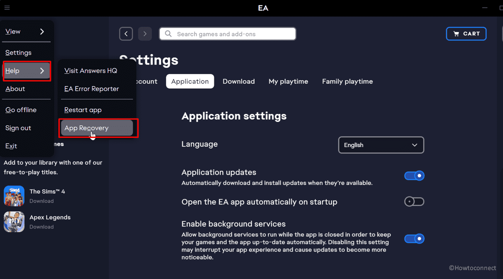This screenshot has height=279, width=503.
Task: Choose Go offline from the menu
Action: [21, 110]
